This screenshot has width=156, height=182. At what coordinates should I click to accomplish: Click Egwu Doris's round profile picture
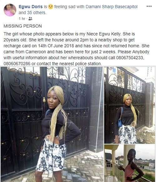coord(10,10)
